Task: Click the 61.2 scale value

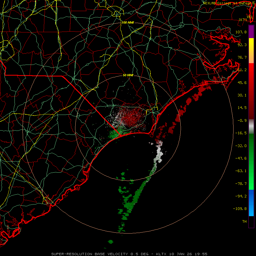Action: pyautogui.click(x=242, y=70)
